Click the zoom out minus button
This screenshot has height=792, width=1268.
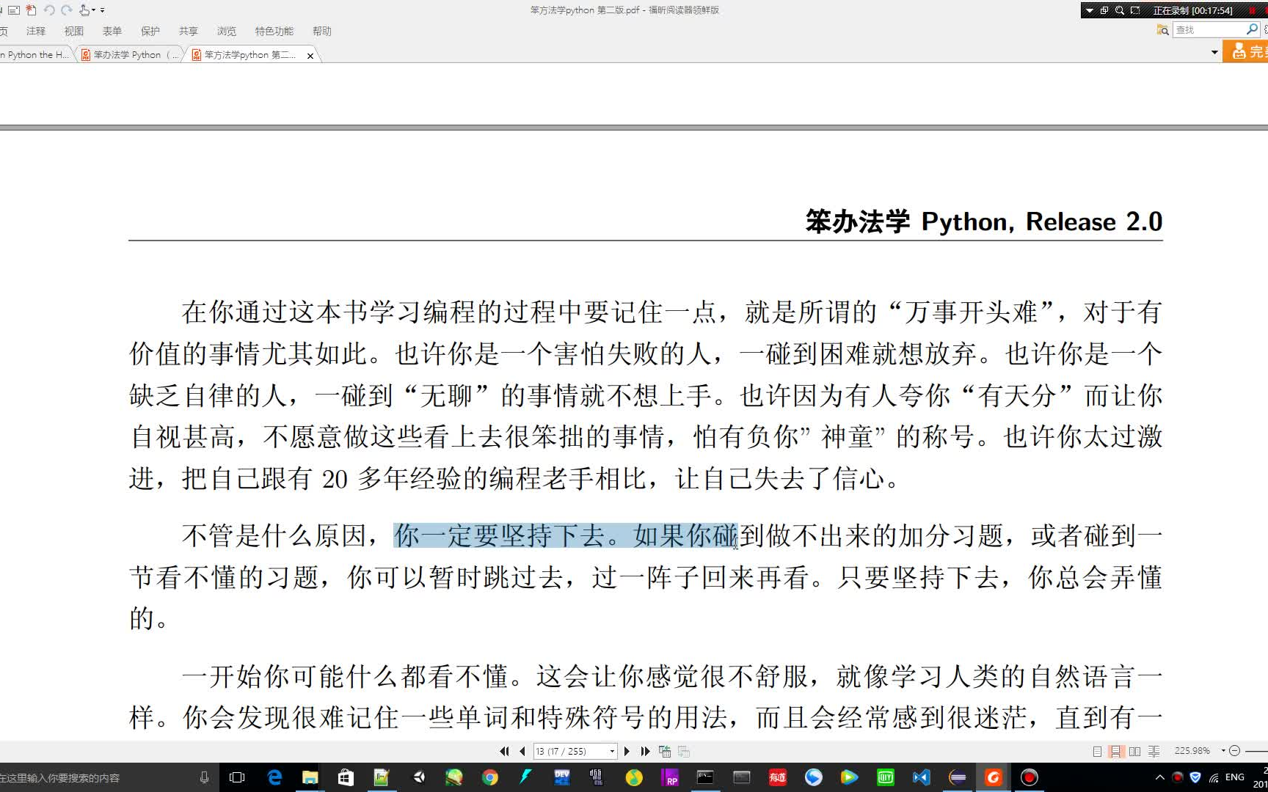(1235, 751)
